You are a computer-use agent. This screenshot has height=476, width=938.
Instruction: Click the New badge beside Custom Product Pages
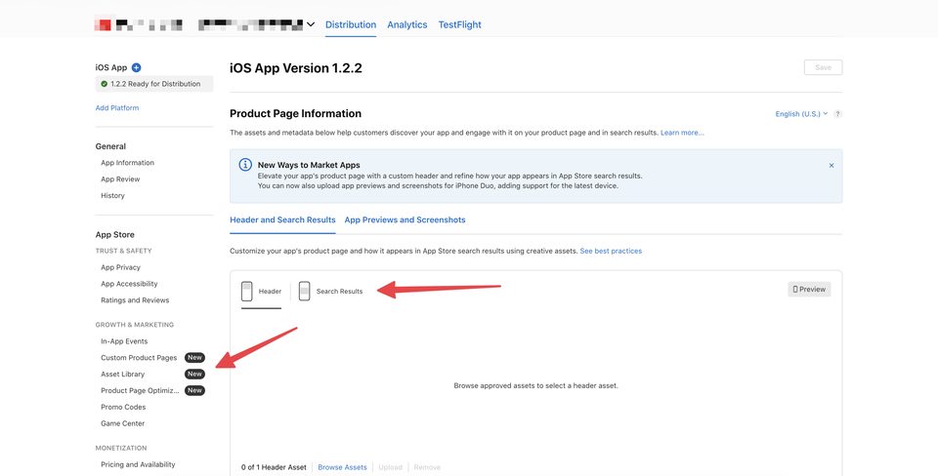pos(194,358)
